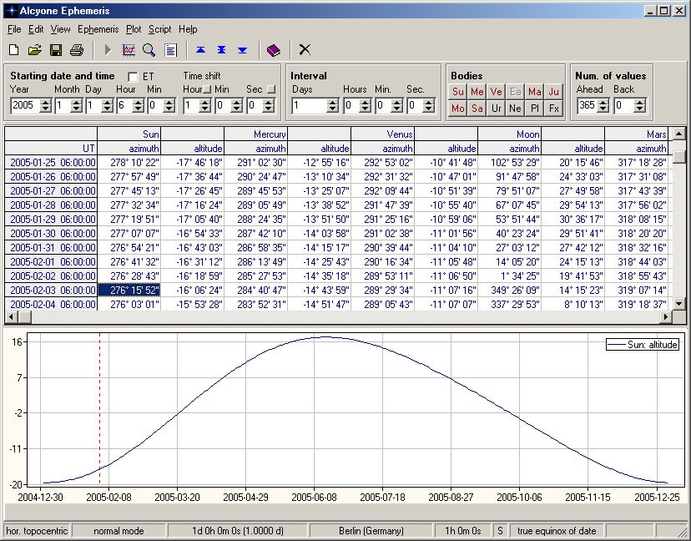The width and height of the screenshot is (691, 541).
Task: Select the row header 2005-02-03 06:00:00
Action: pyautogui.click(x=51, y=291)
